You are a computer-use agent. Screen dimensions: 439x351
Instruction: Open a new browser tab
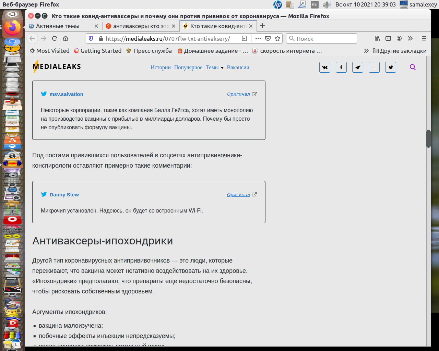[262, 26]
